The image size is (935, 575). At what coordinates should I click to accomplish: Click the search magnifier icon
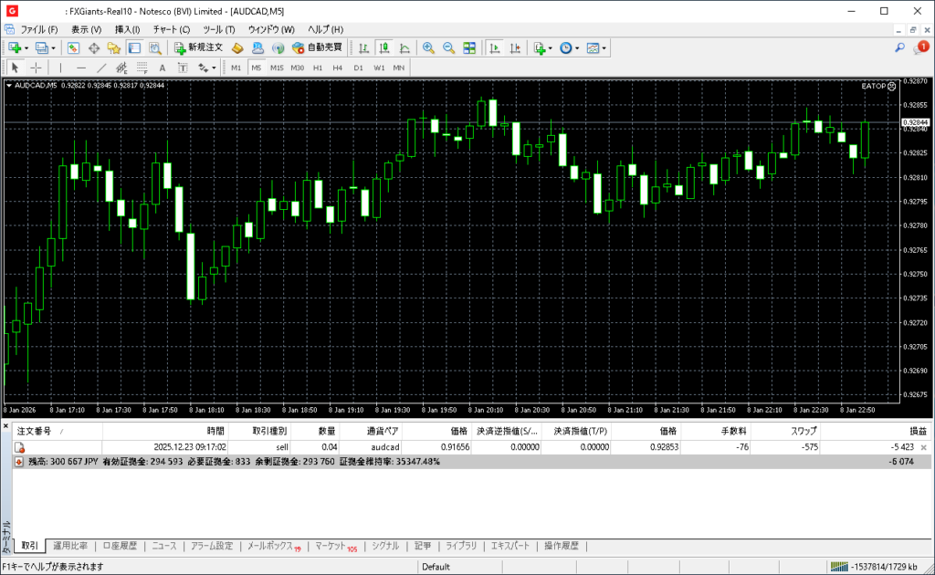tap(899, 47)
